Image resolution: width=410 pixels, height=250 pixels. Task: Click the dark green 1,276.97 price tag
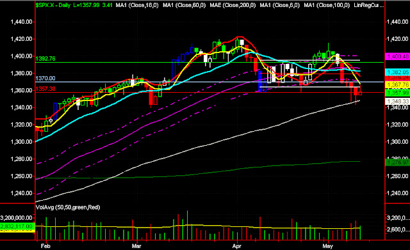coord(398,162)
